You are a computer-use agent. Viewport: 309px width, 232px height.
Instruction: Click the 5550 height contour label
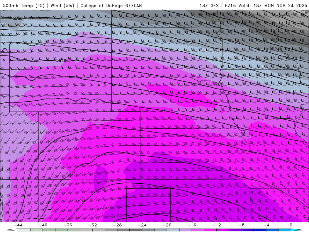(17, 19)
